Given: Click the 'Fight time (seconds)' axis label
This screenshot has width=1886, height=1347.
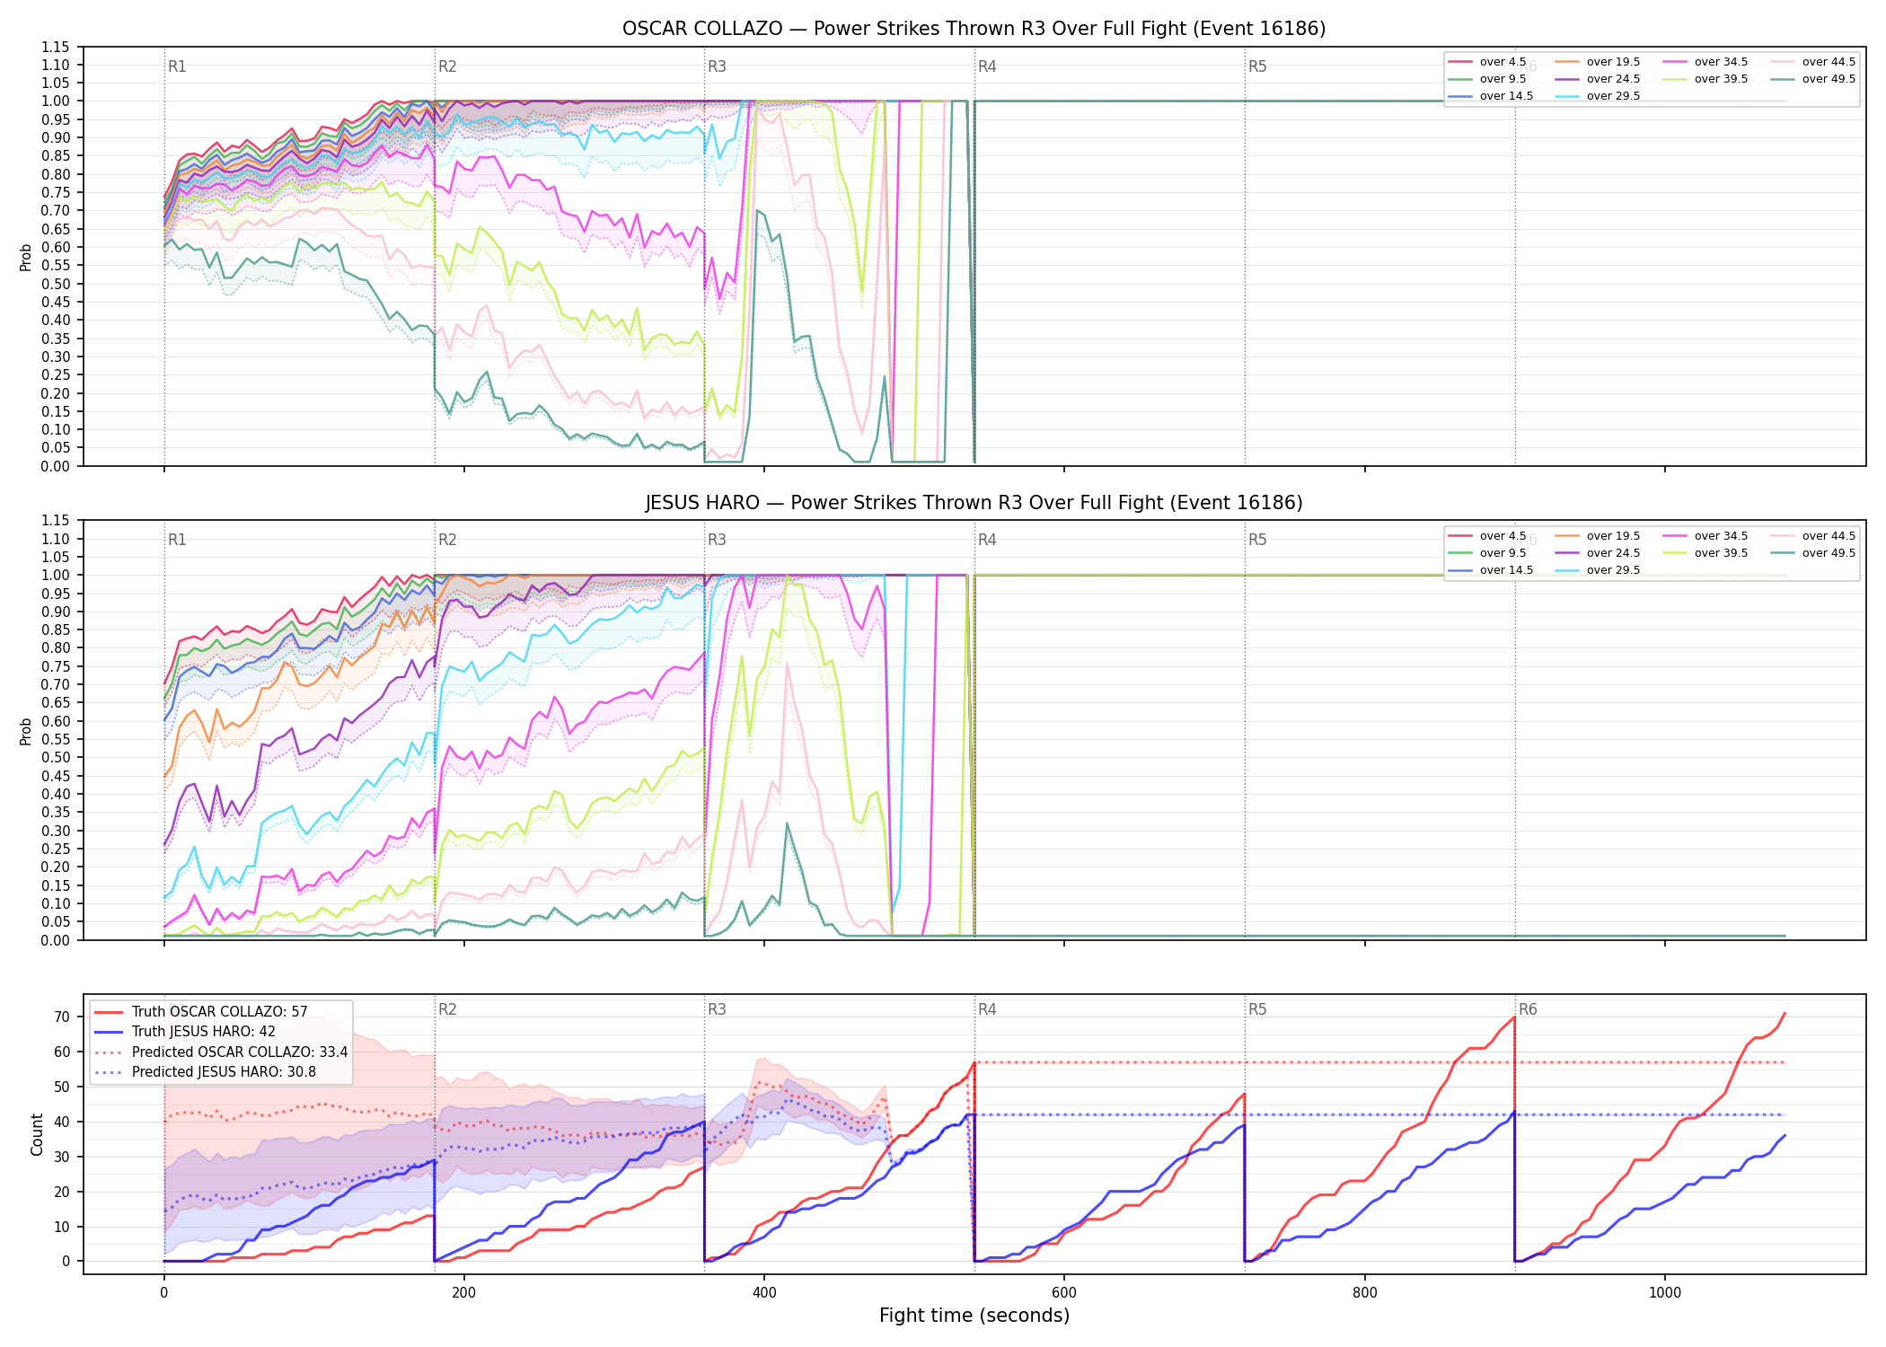Looking at the screenshot, I should tap(974, 1316).
